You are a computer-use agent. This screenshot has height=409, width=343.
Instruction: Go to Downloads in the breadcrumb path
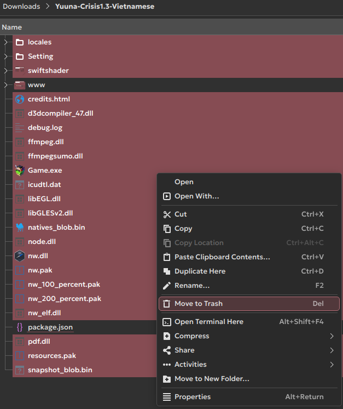20,7
